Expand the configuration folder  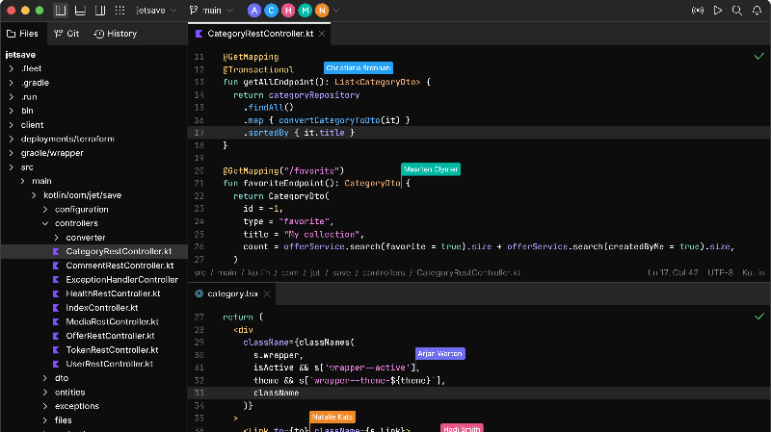pyautogui.click(x=81, y=209)
